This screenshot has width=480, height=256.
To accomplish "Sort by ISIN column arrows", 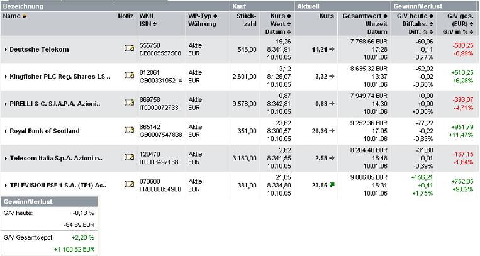I will (155, 24).
